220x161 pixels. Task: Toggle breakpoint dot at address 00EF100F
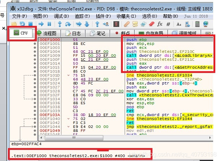coord(35,60)
